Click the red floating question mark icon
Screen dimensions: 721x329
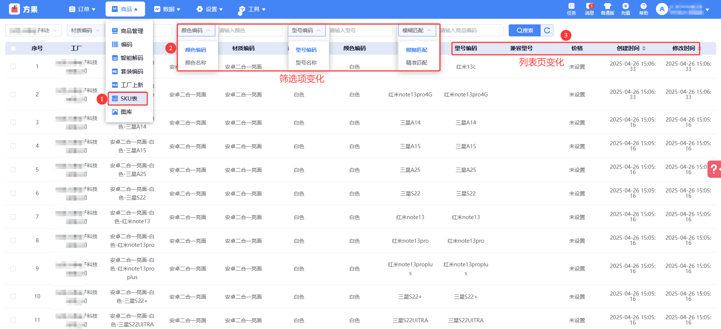[x=714, y=169]
